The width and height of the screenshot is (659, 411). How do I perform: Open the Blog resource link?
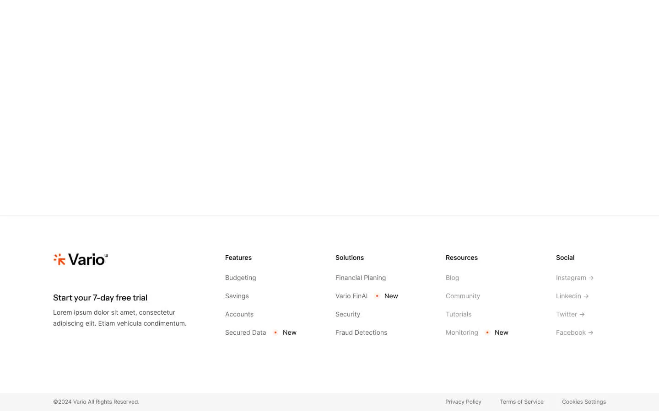pyautogui.click(x=452, y=278)
